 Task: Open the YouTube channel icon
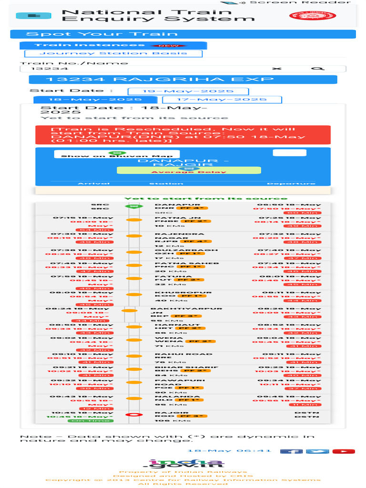point(344,451)
